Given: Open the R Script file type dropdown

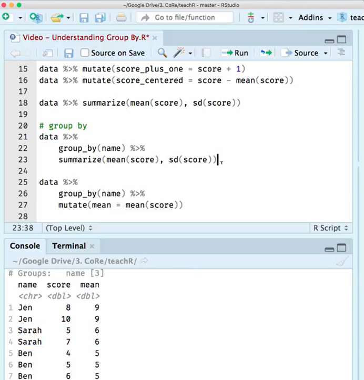Looking at the screenshot, I should [331, 228].
